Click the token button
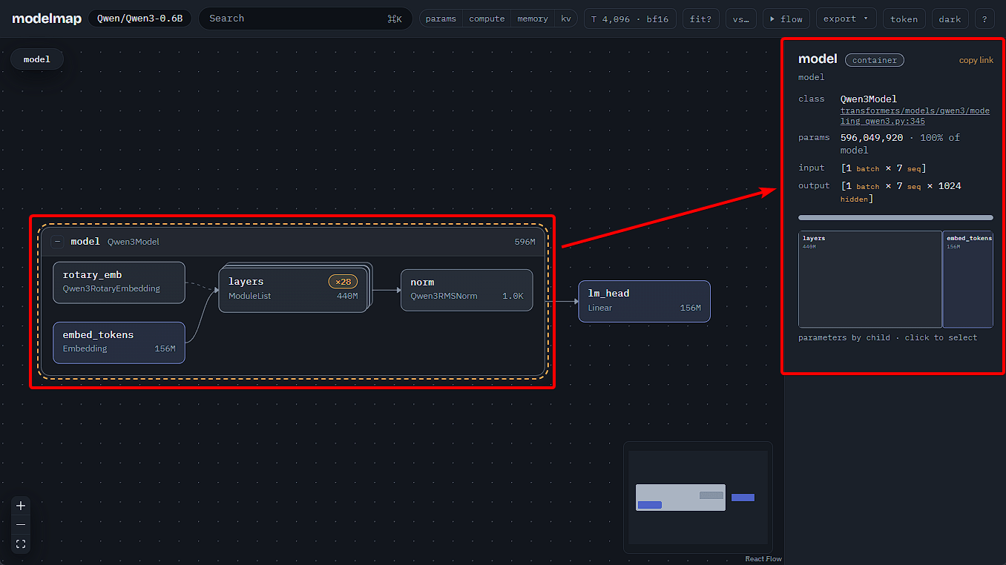 point(904,19)
